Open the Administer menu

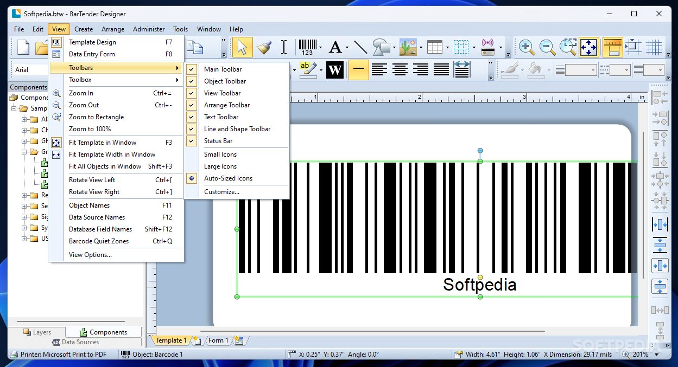point(149,29)
